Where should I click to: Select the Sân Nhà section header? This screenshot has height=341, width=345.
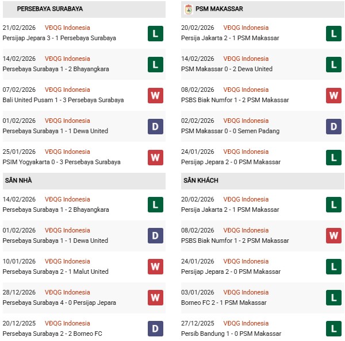(x=18, y=180)
